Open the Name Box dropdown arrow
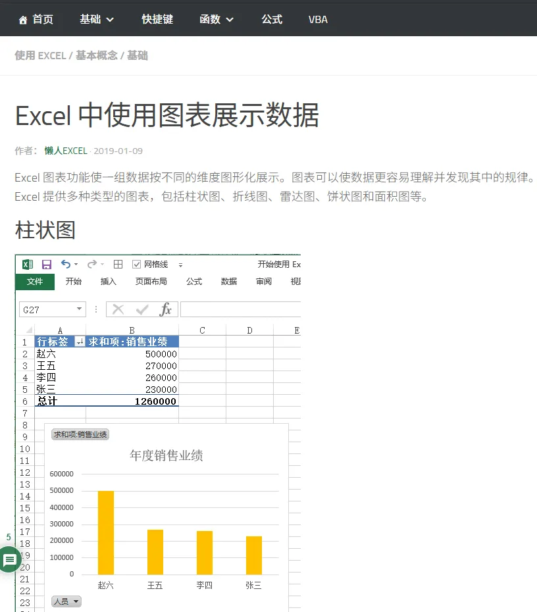 coord(80,309)
